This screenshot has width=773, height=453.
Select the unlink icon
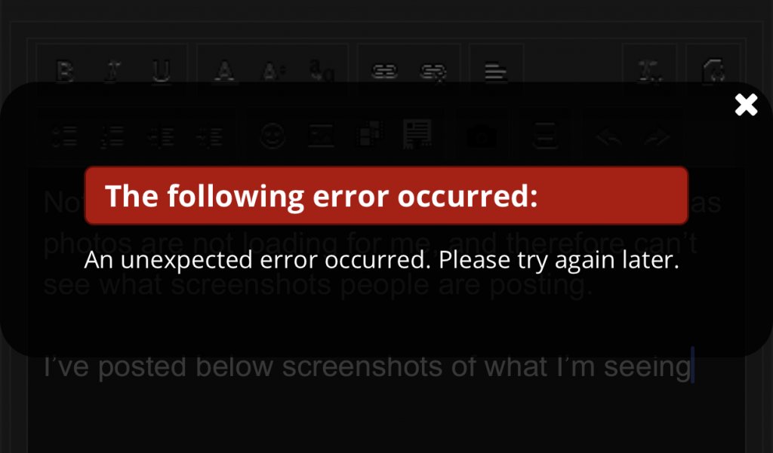[433, 72]
